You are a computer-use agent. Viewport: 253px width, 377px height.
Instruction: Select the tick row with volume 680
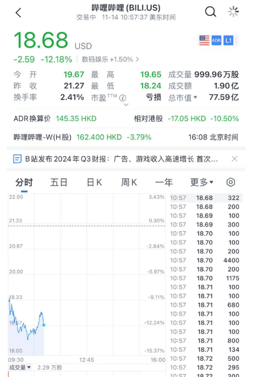206,305
